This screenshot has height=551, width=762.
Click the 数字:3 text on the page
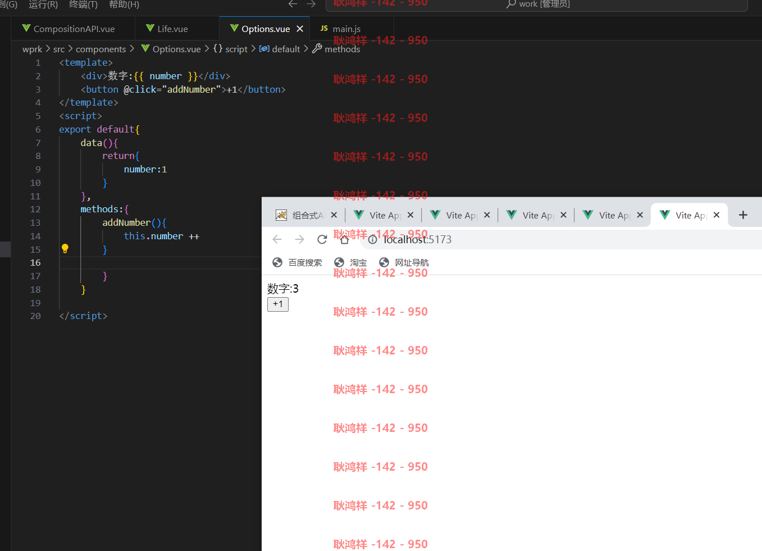click(x=283, y=289)
